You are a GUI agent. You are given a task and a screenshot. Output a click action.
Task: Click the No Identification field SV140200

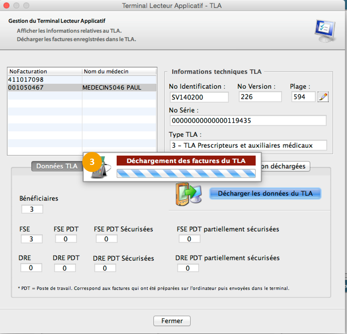[199, 97]
